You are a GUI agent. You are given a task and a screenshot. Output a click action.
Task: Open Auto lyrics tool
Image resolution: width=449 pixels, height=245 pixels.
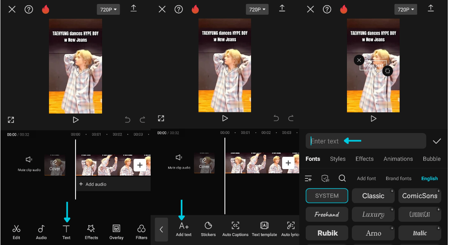(x=290, y=229)
